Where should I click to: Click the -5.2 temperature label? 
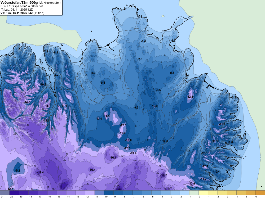[233, 97]
